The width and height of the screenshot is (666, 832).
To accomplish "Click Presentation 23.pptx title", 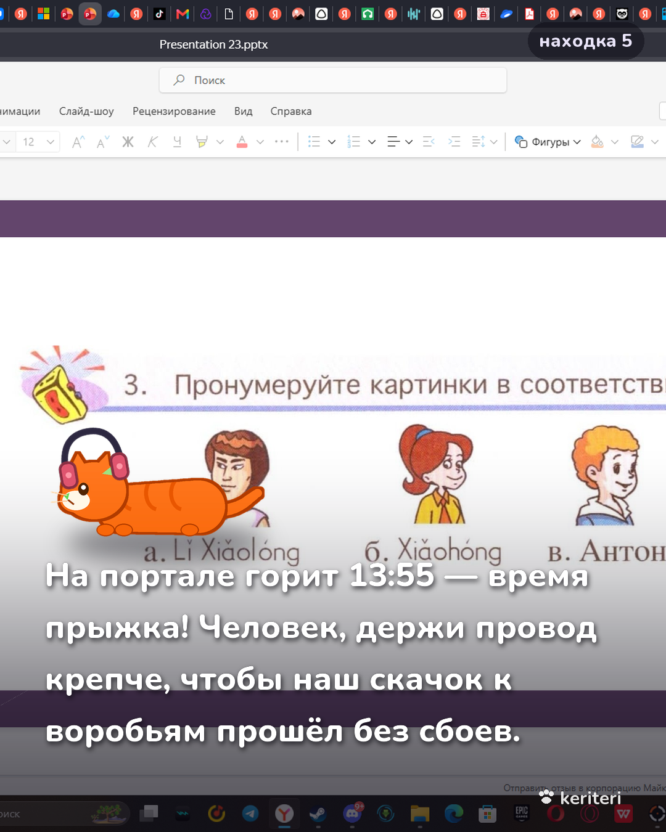I will pos(213,44).
